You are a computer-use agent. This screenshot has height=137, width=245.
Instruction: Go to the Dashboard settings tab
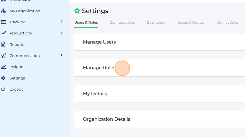coord(156,23)
